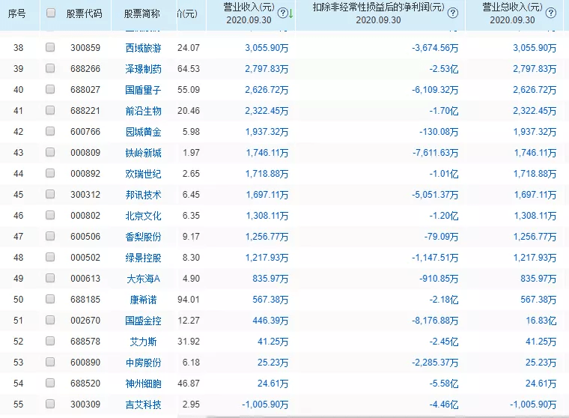Click price value 64.53
This screenshot has height=418, width=569.
(x=189, y=69)
